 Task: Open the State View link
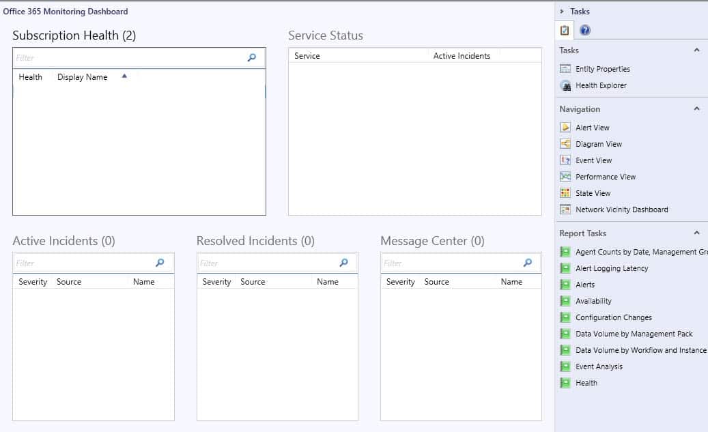tap(593, 192)
